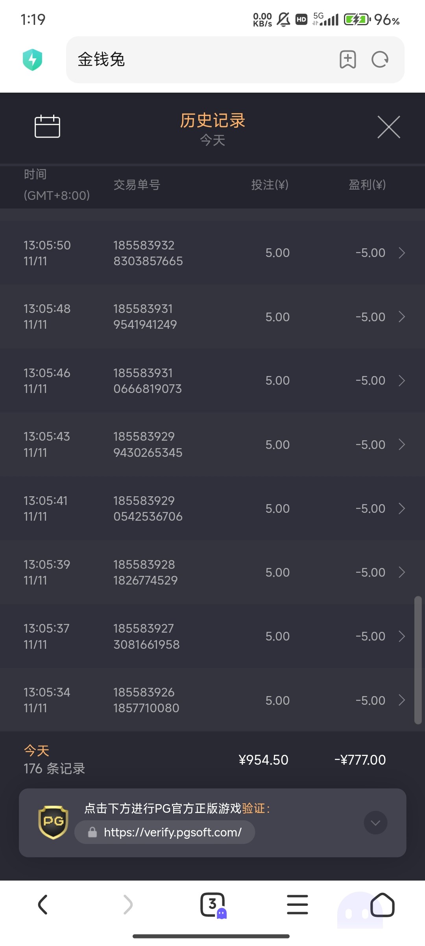Close the history records panel

(x=388, y=127)
